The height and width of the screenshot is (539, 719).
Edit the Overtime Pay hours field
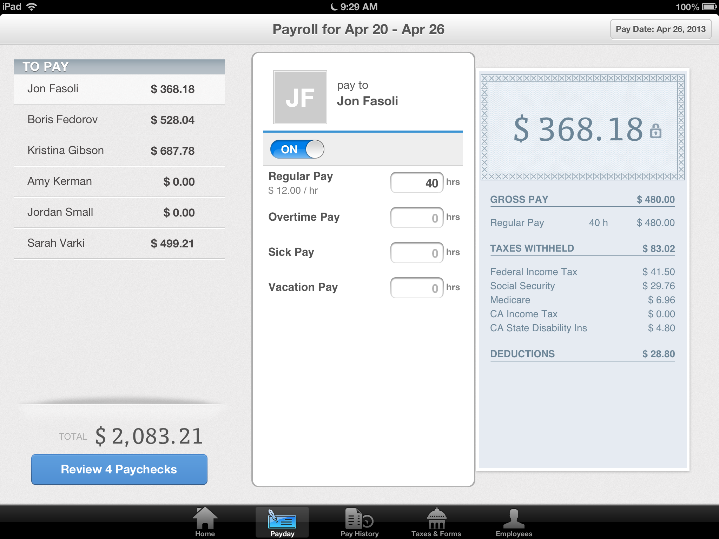417,218
